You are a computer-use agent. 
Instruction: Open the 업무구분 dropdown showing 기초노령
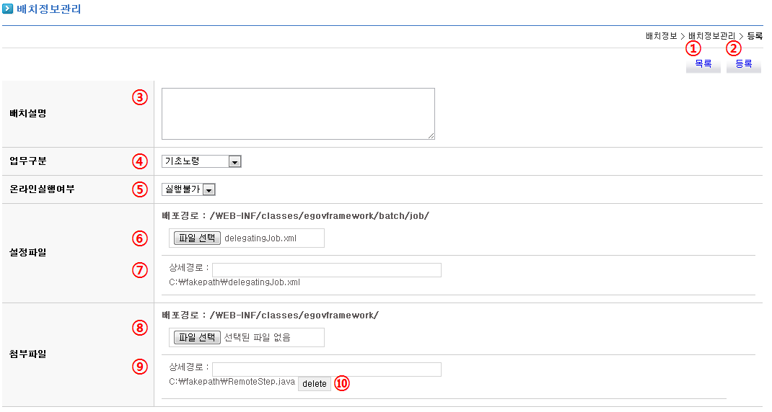coord(201,162)
